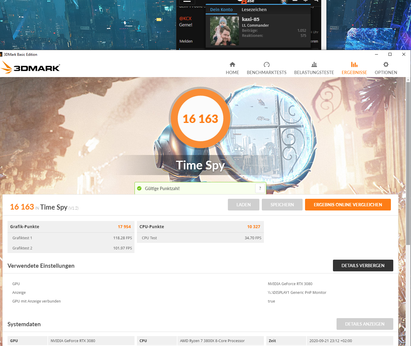Click the DETAILS VERBERGEN button
Screen dimensions: 411x346
coord(363,265)
